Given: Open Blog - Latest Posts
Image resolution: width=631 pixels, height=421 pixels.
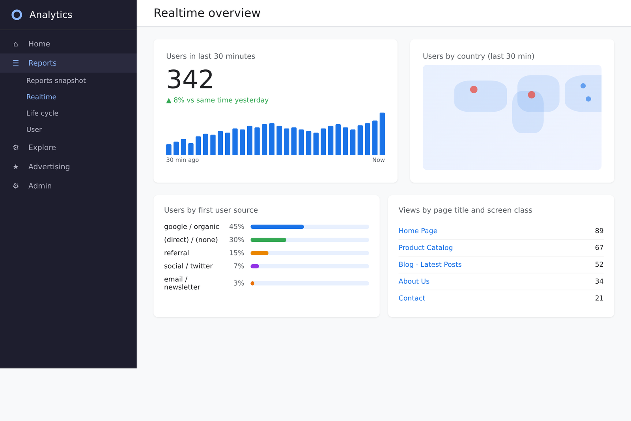Looking at the screenshot, I should (430, 264).
